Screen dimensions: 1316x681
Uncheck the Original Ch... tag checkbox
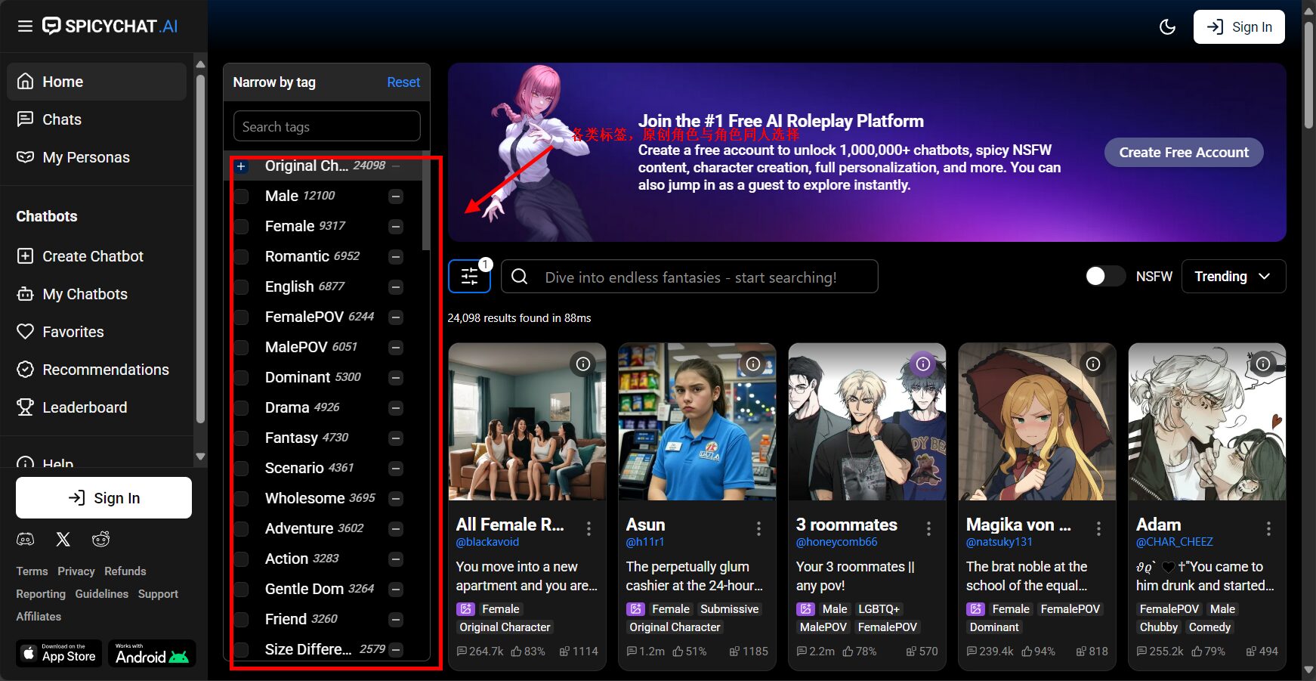[241, 166]
